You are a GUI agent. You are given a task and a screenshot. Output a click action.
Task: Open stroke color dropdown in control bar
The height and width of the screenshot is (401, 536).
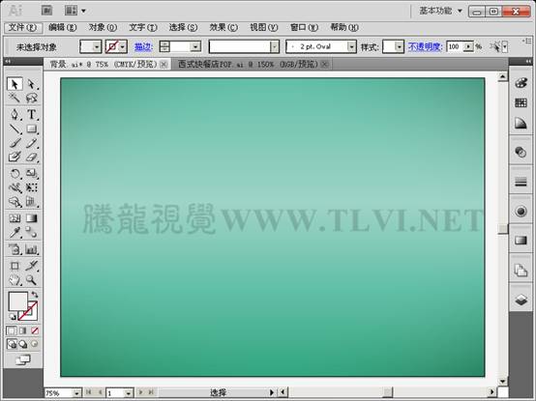click(x=122, y=46)
